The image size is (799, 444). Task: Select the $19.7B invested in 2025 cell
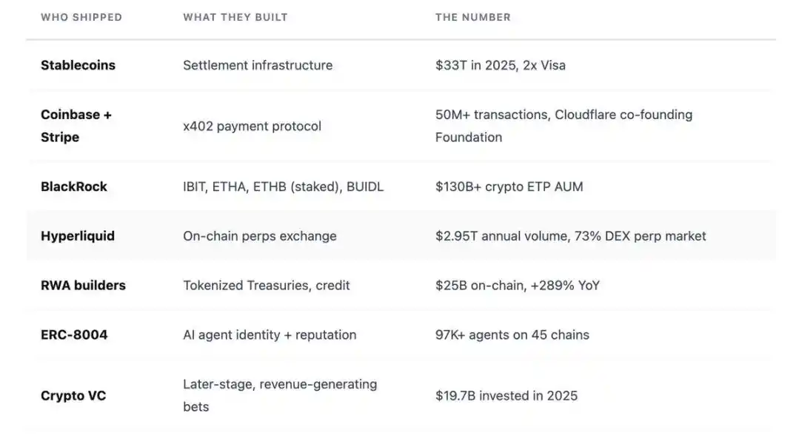[x=506, y=396]
